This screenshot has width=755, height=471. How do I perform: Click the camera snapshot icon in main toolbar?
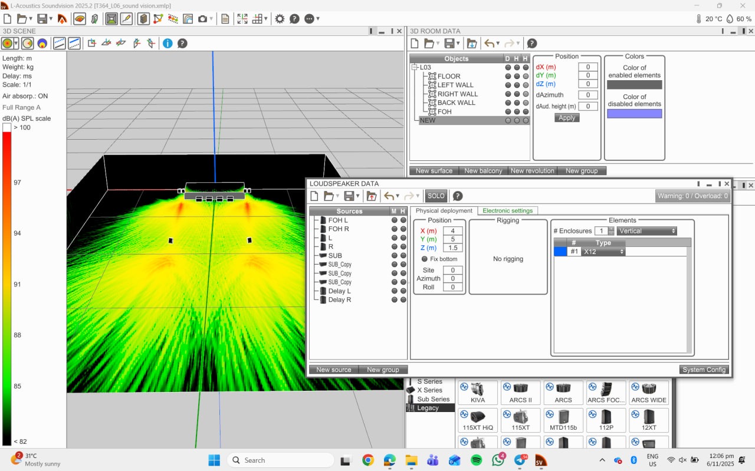202,19
